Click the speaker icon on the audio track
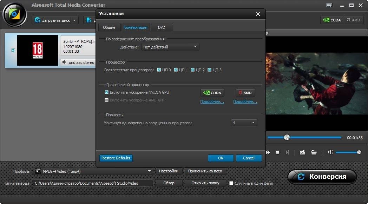This screenshot has width=368, height=204. 64,62
